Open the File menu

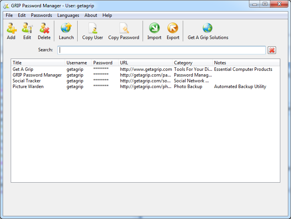9,15
